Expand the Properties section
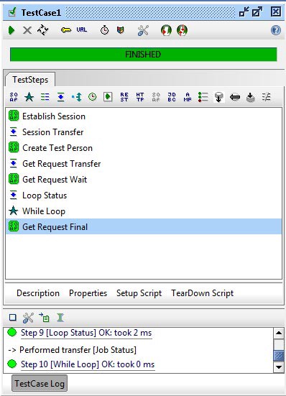This screenshot has height=396, width=286. click(88, 293)
